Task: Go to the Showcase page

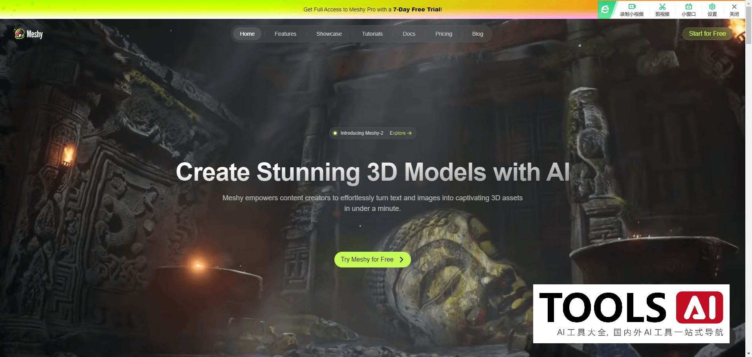Action: 329,34
